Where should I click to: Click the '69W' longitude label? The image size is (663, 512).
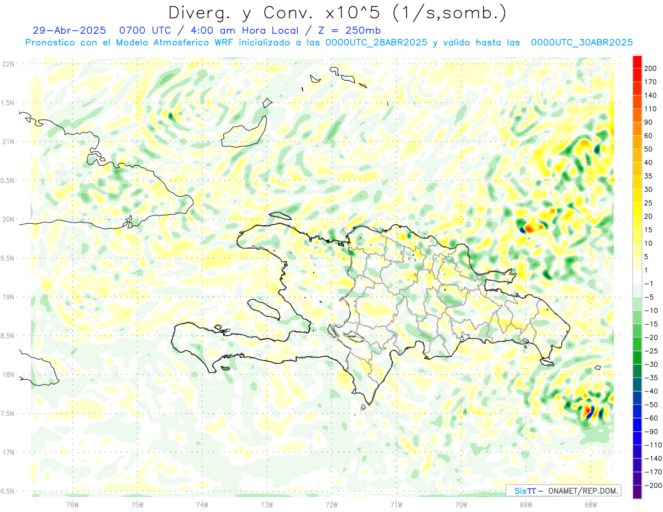526,504
